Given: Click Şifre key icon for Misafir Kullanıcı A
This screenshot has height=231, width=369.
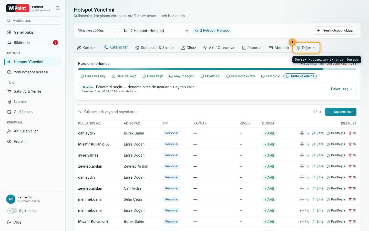Looking at the screenshot, I should click(x=317, y=144).
